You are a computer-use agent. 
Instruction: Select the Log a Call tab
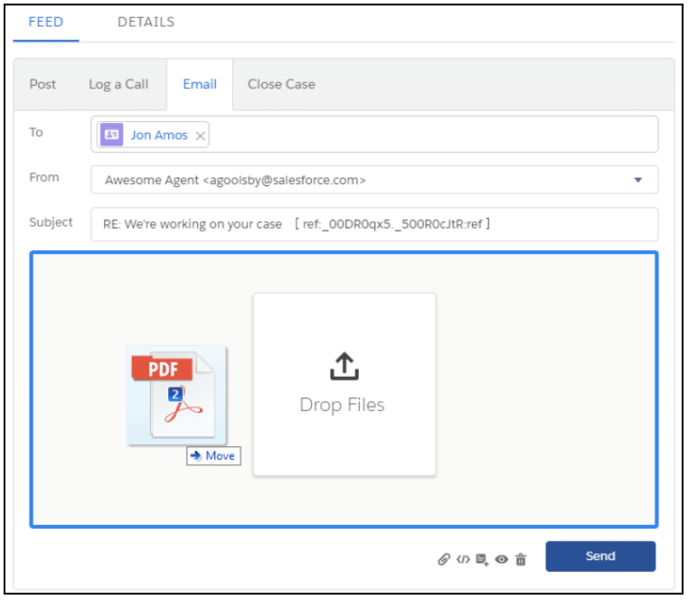click(118, 84)
